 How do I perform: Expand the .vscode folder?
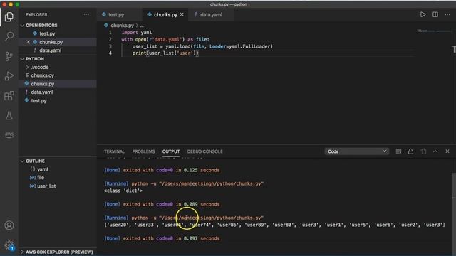pos(40,67)
